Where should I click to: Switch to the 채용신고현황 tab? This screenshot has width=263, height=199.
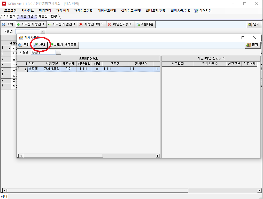point(48,16)
